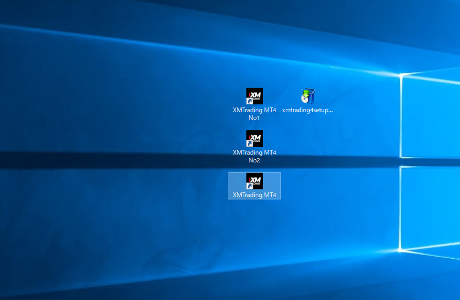The width and height of the screenshot is (460, 300).
Task: Click the "No1" text under the first shortcut
Action: (x=254, y=118)
